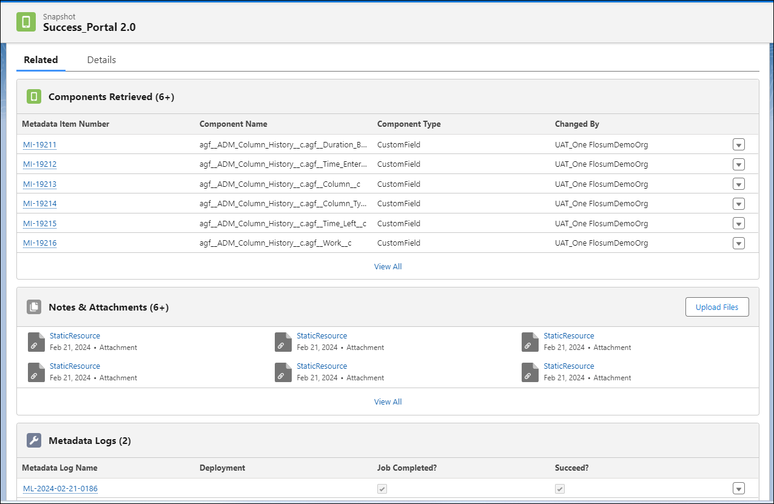Click the Component Name column header
Viewport: 774px width, 504px height.
coord(233,124)
